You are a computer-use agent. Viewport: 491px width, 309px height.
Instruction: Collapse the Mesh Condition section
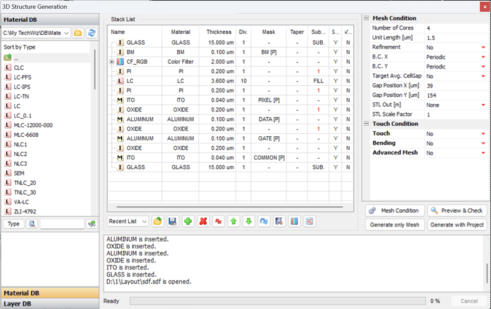(x=366, y=18)
